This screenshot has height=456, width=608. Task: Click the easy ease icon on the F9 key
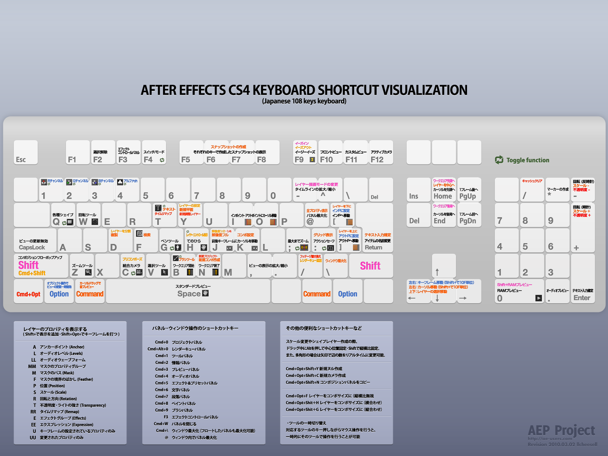click(x=312, y=160)
